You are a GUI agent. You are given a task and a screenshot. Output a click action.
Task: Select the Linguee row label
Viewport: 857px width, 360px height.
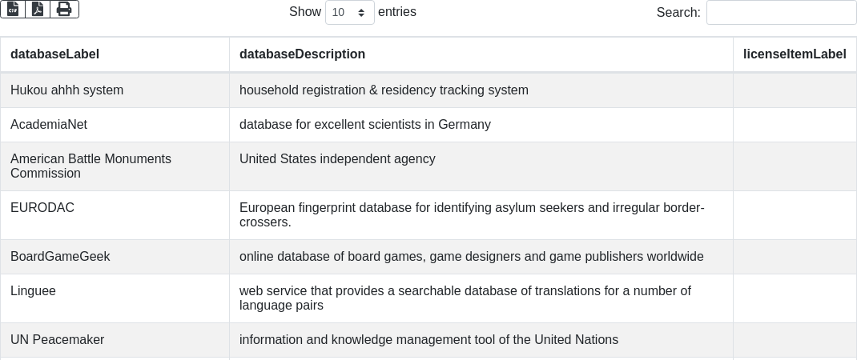click(33, 290)
